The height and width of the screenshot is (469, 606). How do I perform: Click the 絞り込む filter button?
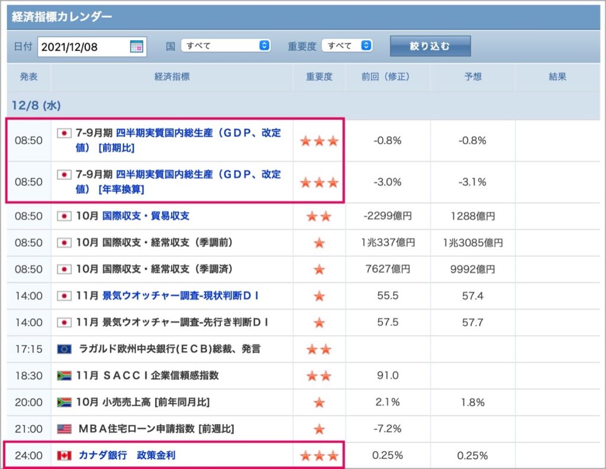coord(430,46)
